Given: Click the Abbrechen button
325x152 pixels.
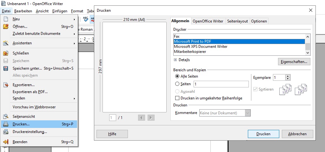Looking at the screenshot, I should click(x=297, y=134).
